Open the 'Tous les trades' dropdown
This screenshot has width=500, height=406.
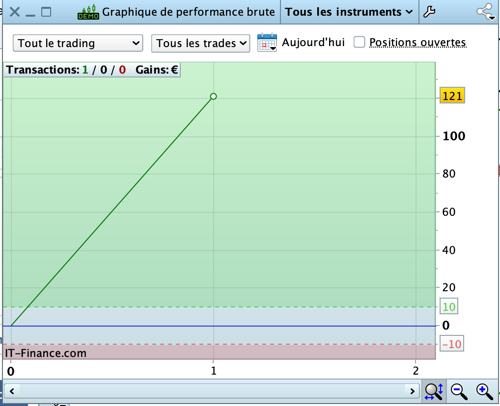tap(200, 43)
